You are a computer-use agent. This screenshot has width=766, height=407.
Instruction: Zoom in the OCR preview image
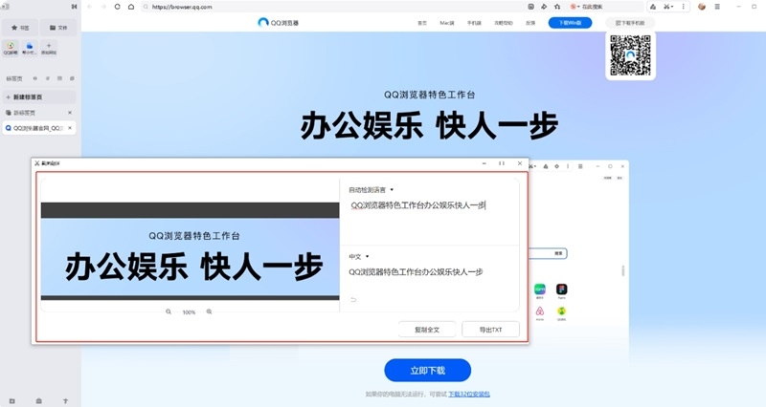(209, 312)
